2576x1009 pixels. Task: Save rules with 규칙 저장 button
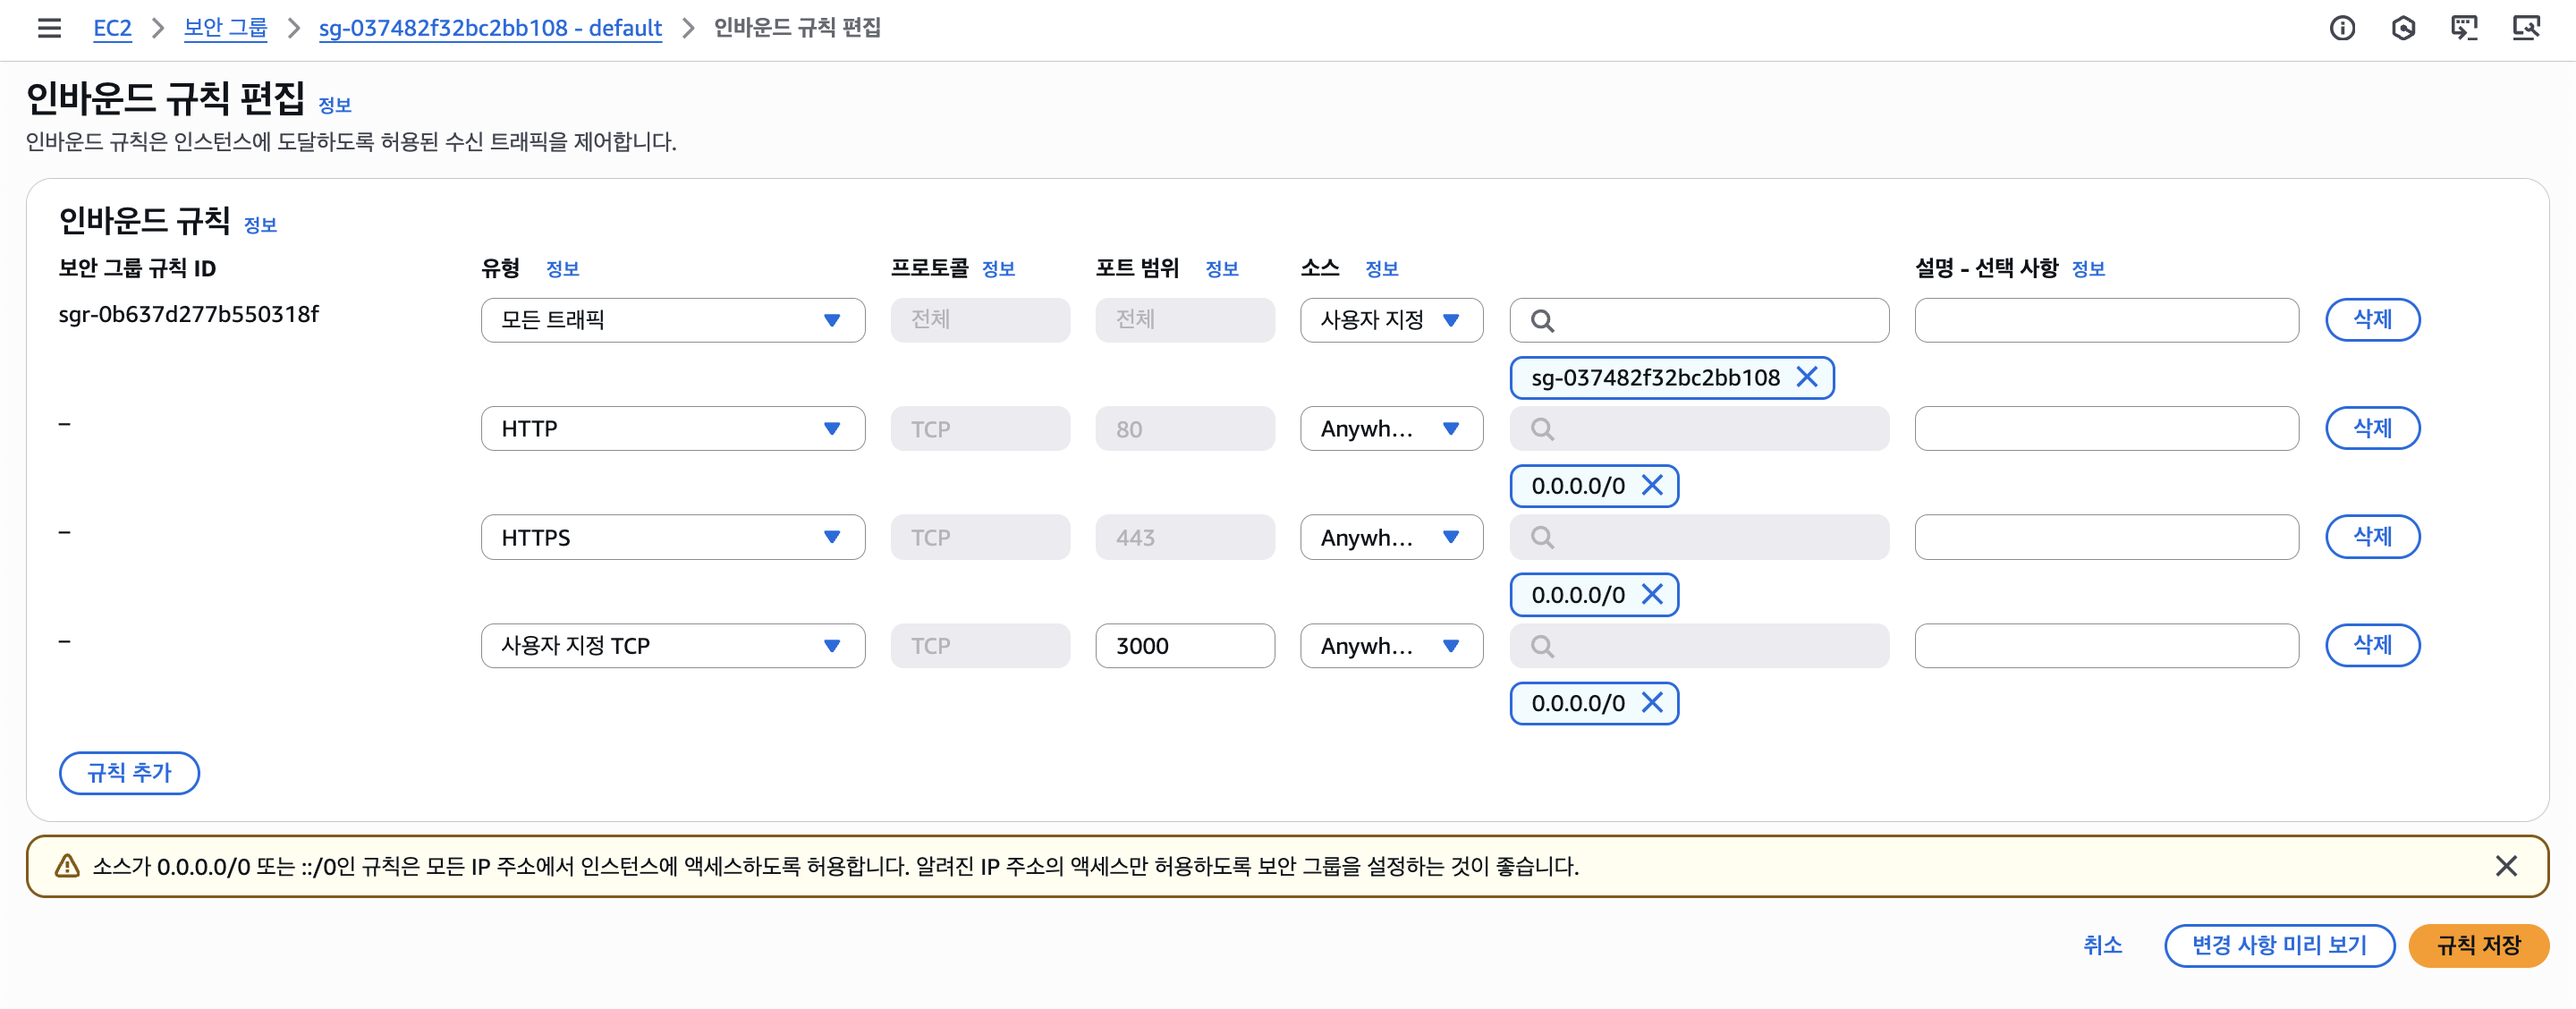click(x=2478, y=945)
